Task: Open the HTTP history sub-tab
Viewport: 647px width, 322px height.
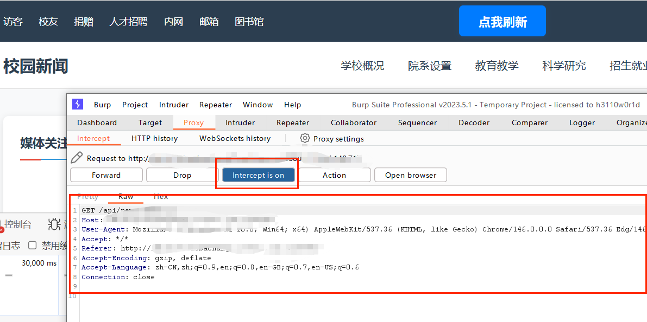Action: [154, 138]
